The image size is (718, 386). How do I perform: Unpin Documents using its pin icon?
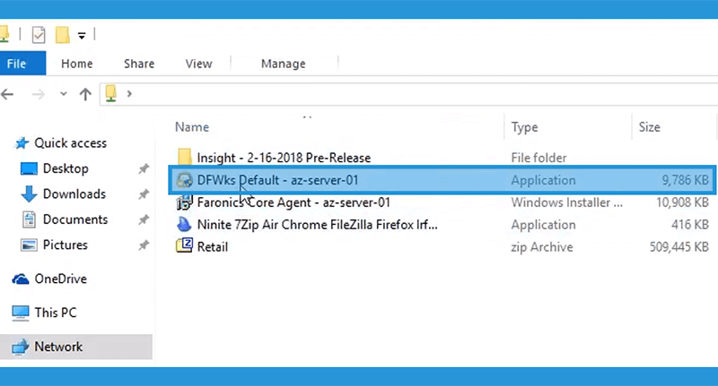tap(144, 219)
